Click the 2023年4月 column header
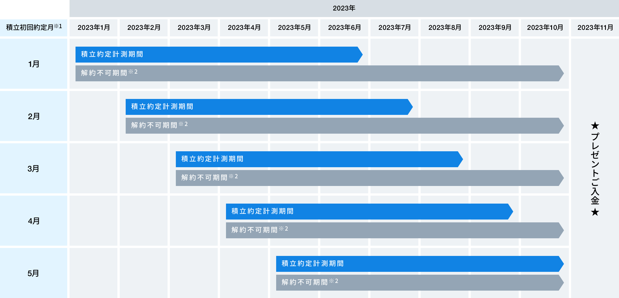The width and height of the screenshot is (619, 298). coord(244,28)
